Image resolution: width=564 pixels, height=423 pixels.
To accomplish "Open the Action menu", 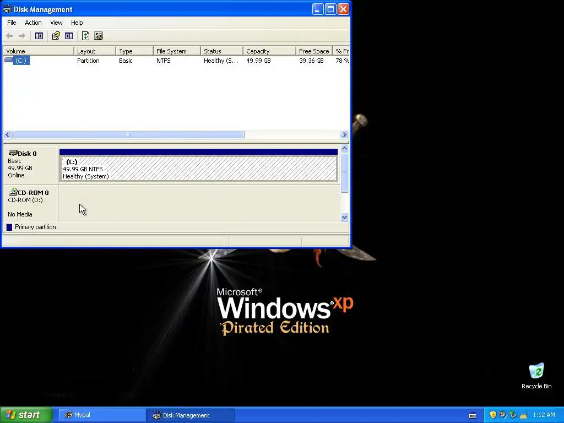I will (x=33, y=22).
